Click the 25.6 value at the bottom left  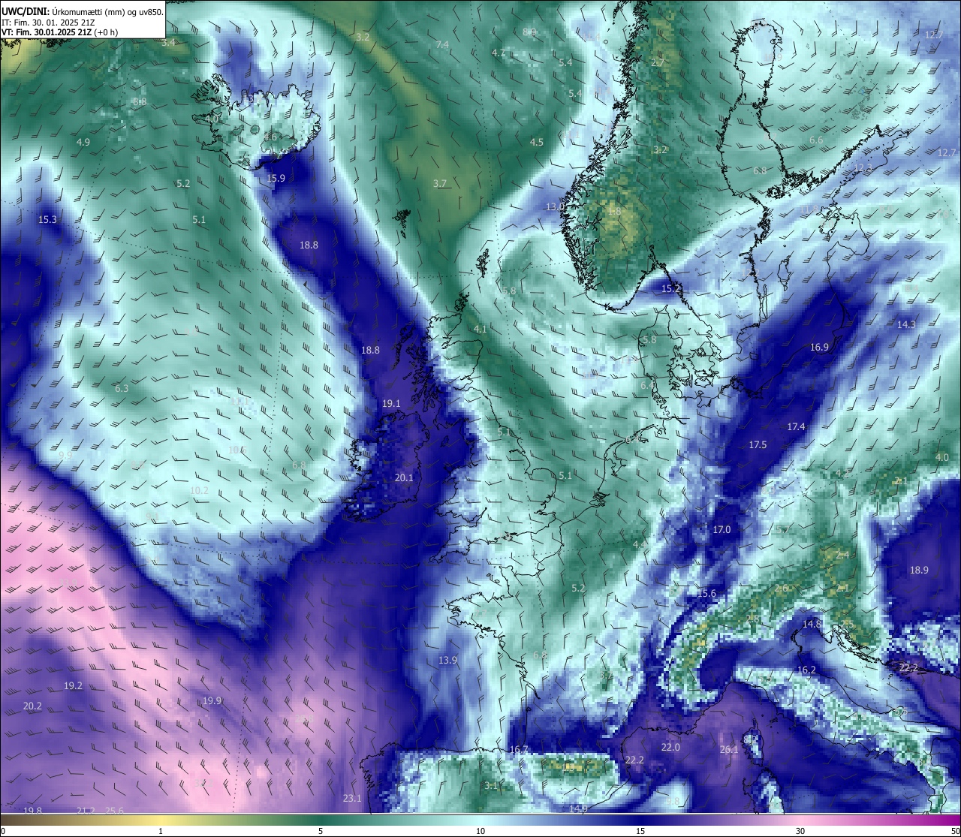coord(114,810)
